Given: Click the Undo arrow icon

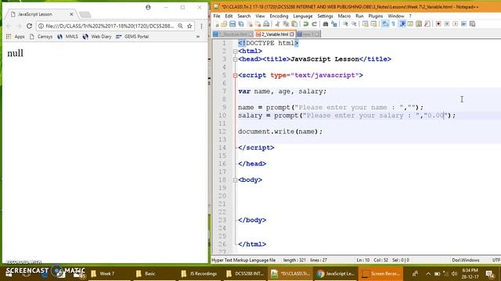Looking at the screenshot, I should click(306, 24).
